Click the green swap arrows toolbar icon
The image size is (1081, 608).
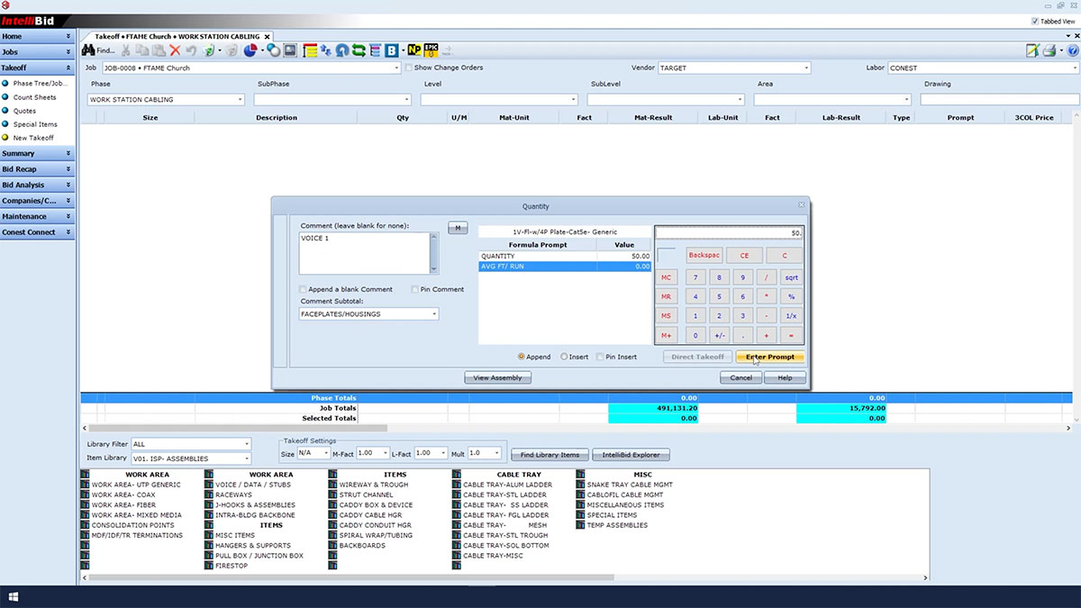coord(358,50)
